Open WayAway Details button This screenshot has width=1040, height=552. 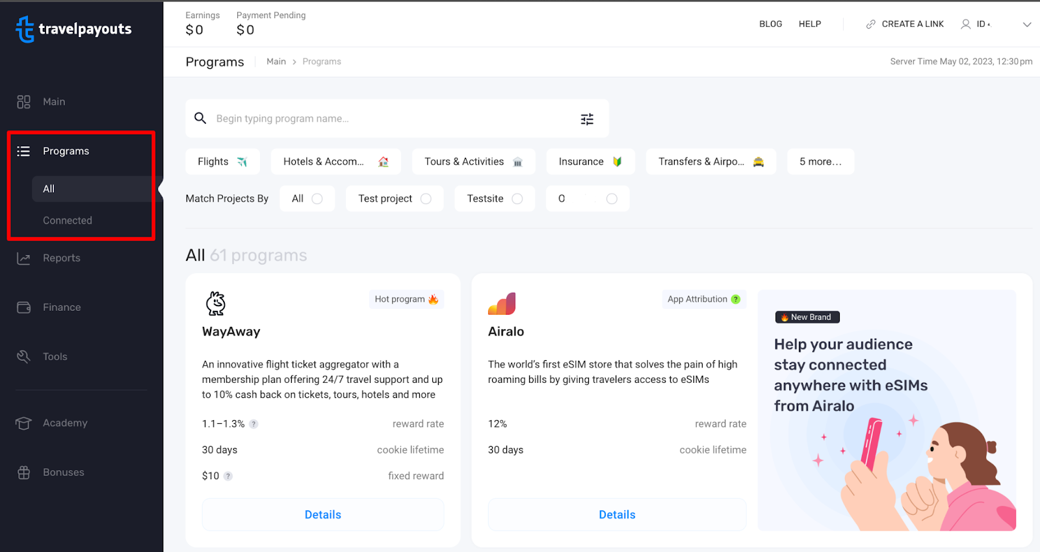coord(323,515)
